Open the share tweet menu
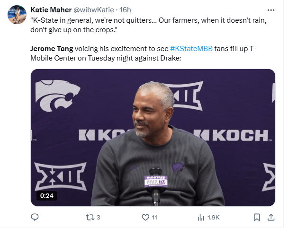This screenshot has width=287, height=228. coord(271,217)
